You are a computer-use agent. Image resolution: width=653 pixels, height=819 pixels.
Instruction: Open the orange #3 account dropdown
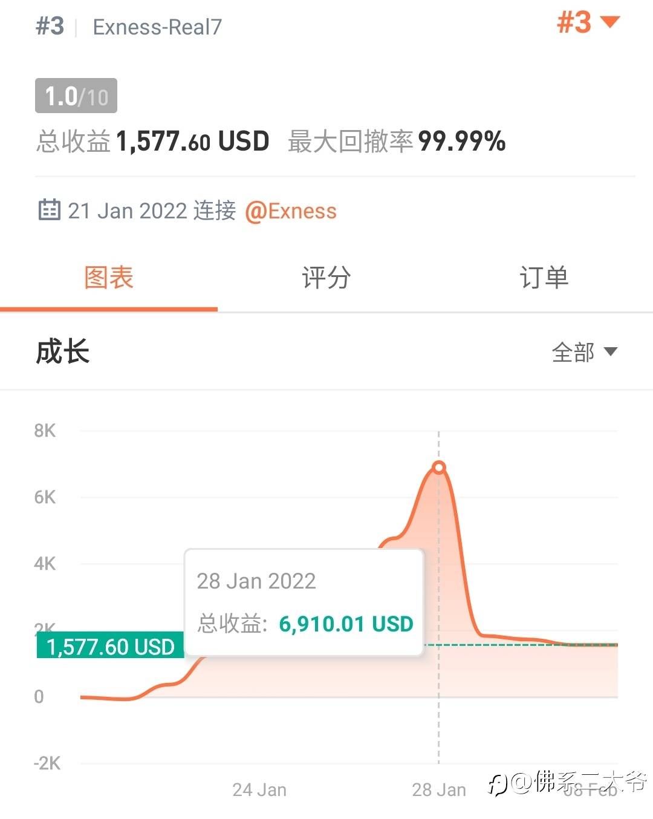588,23
